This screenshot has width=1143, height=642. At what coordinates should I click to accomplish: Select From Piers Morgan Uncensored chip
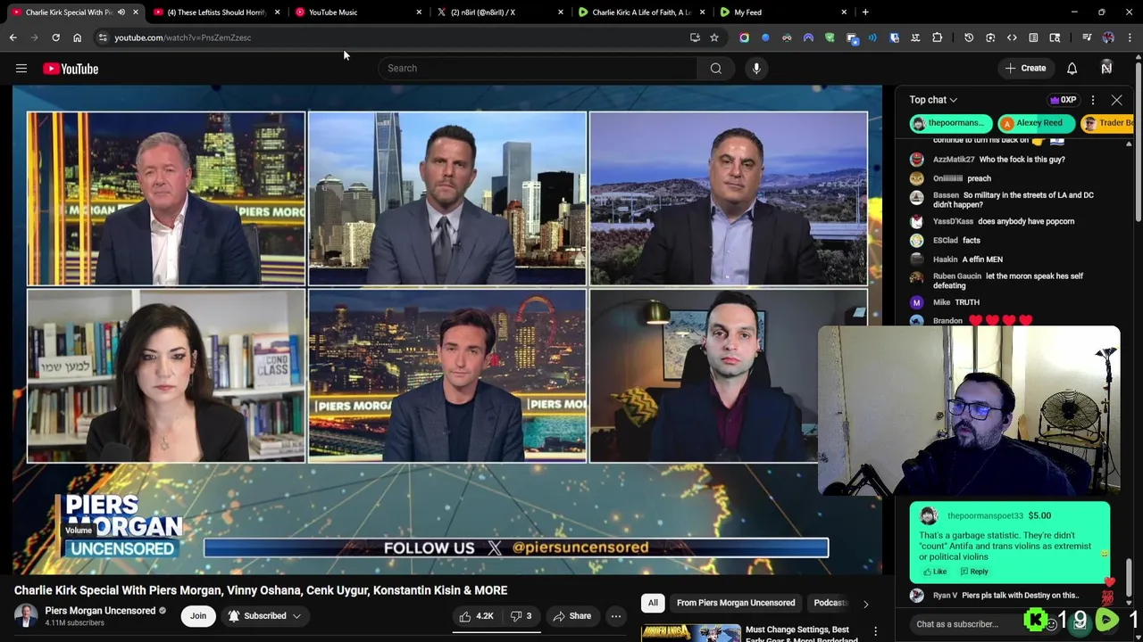[x=736, y=603]
